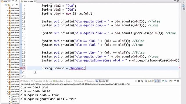Screen dimensions: 186x104
Task: Click the Open Console icon
Action: pyautogui.click(x=171, y=81)
